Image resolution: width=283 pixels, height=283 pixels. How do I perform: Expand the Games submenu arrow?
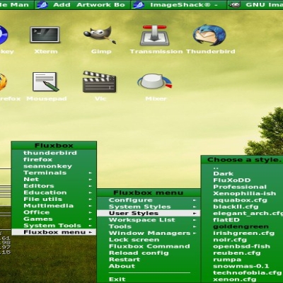click(91, 219)
